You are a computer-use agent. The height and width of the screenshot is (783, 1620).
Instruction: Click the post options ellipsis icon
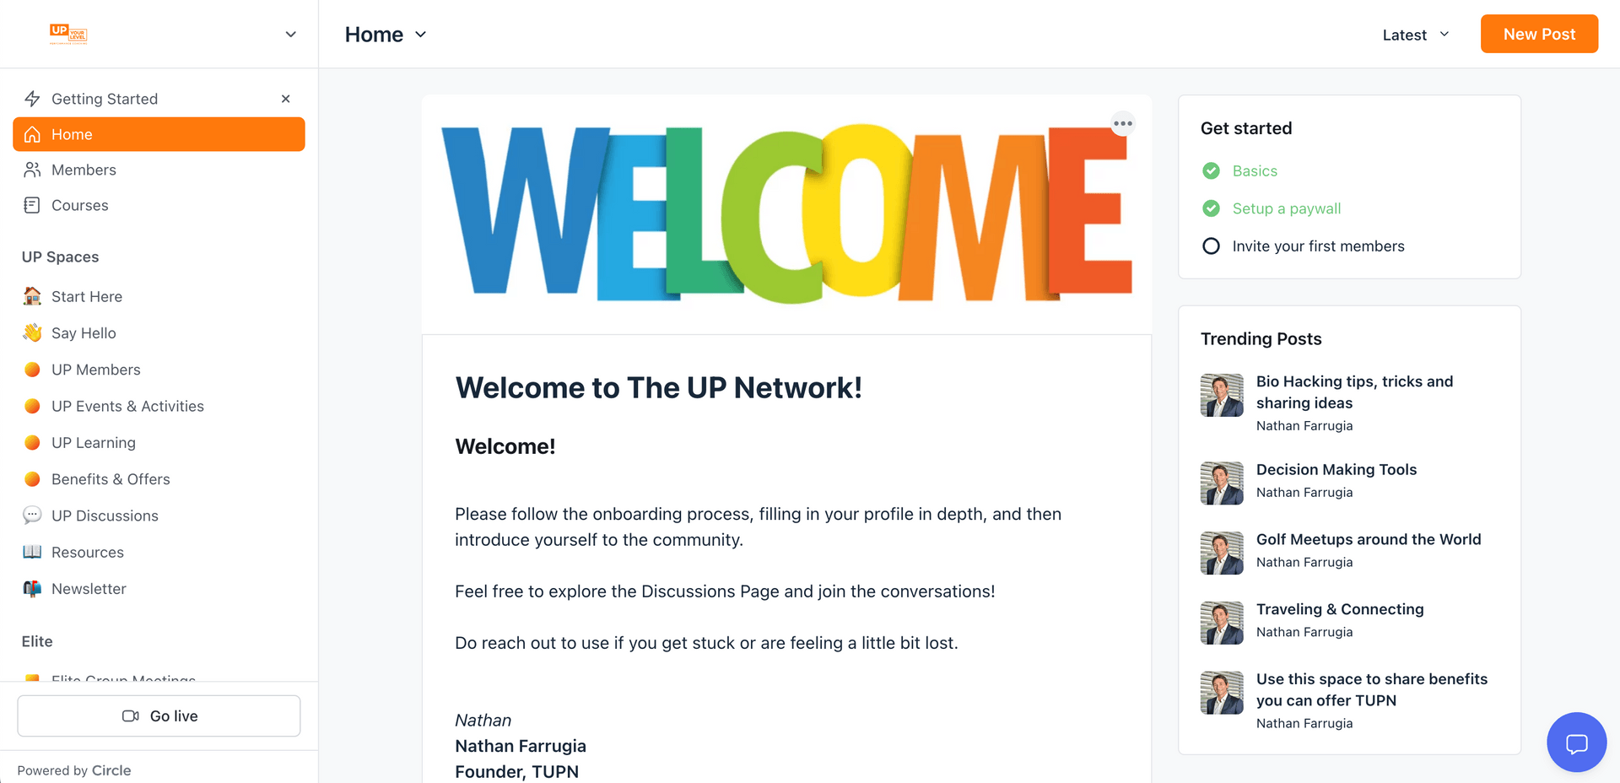coord(1122,124)
